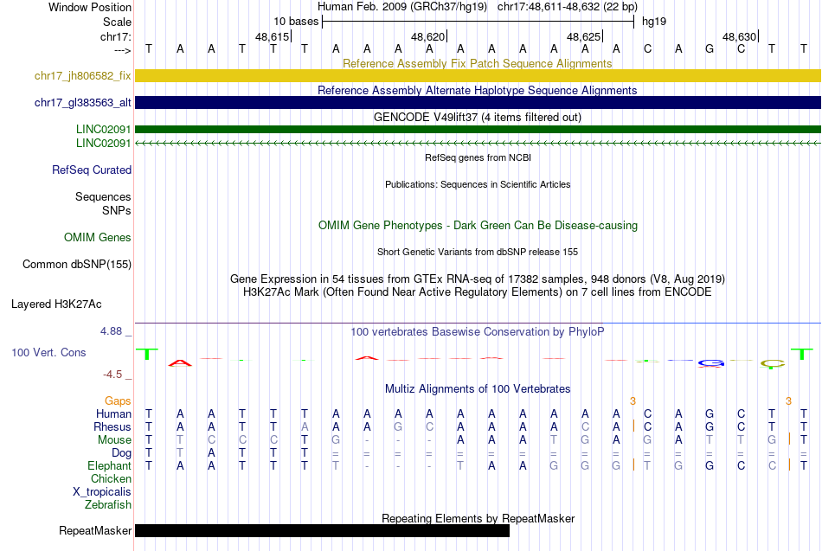Click the Window Position label

(x=90, y=7)
